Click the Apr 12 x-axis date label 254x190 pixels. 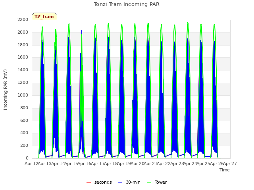click(x=31, y=163)
